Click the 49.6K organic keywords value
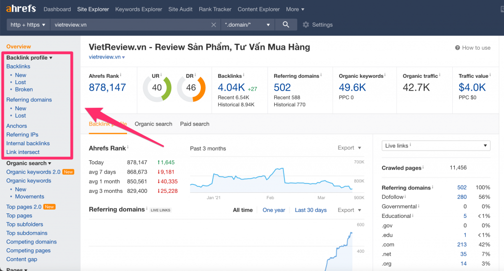Viewport: 504px width, 271px height. tap(352, 88)
